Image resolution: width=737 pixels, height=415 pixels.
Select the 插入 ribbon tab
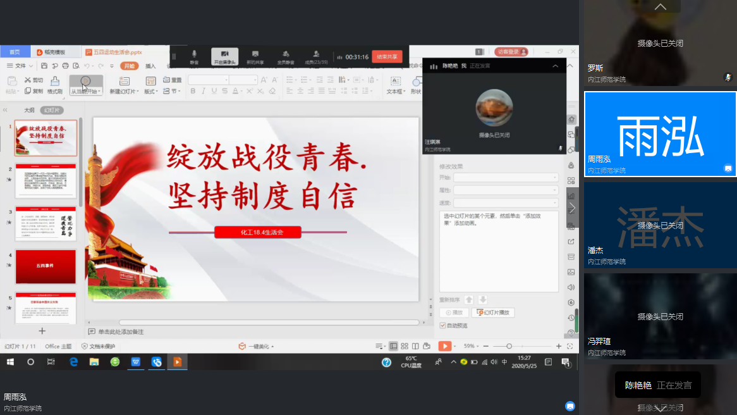tap(150, 66)
